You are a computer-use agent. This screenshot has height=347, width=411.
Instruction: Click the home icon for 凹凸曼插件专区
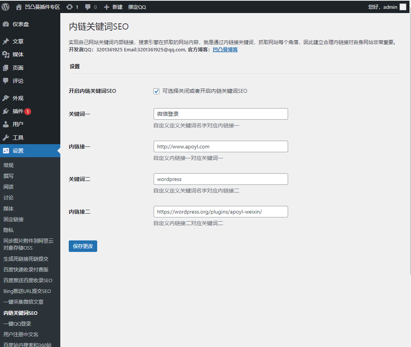[18, 7]
